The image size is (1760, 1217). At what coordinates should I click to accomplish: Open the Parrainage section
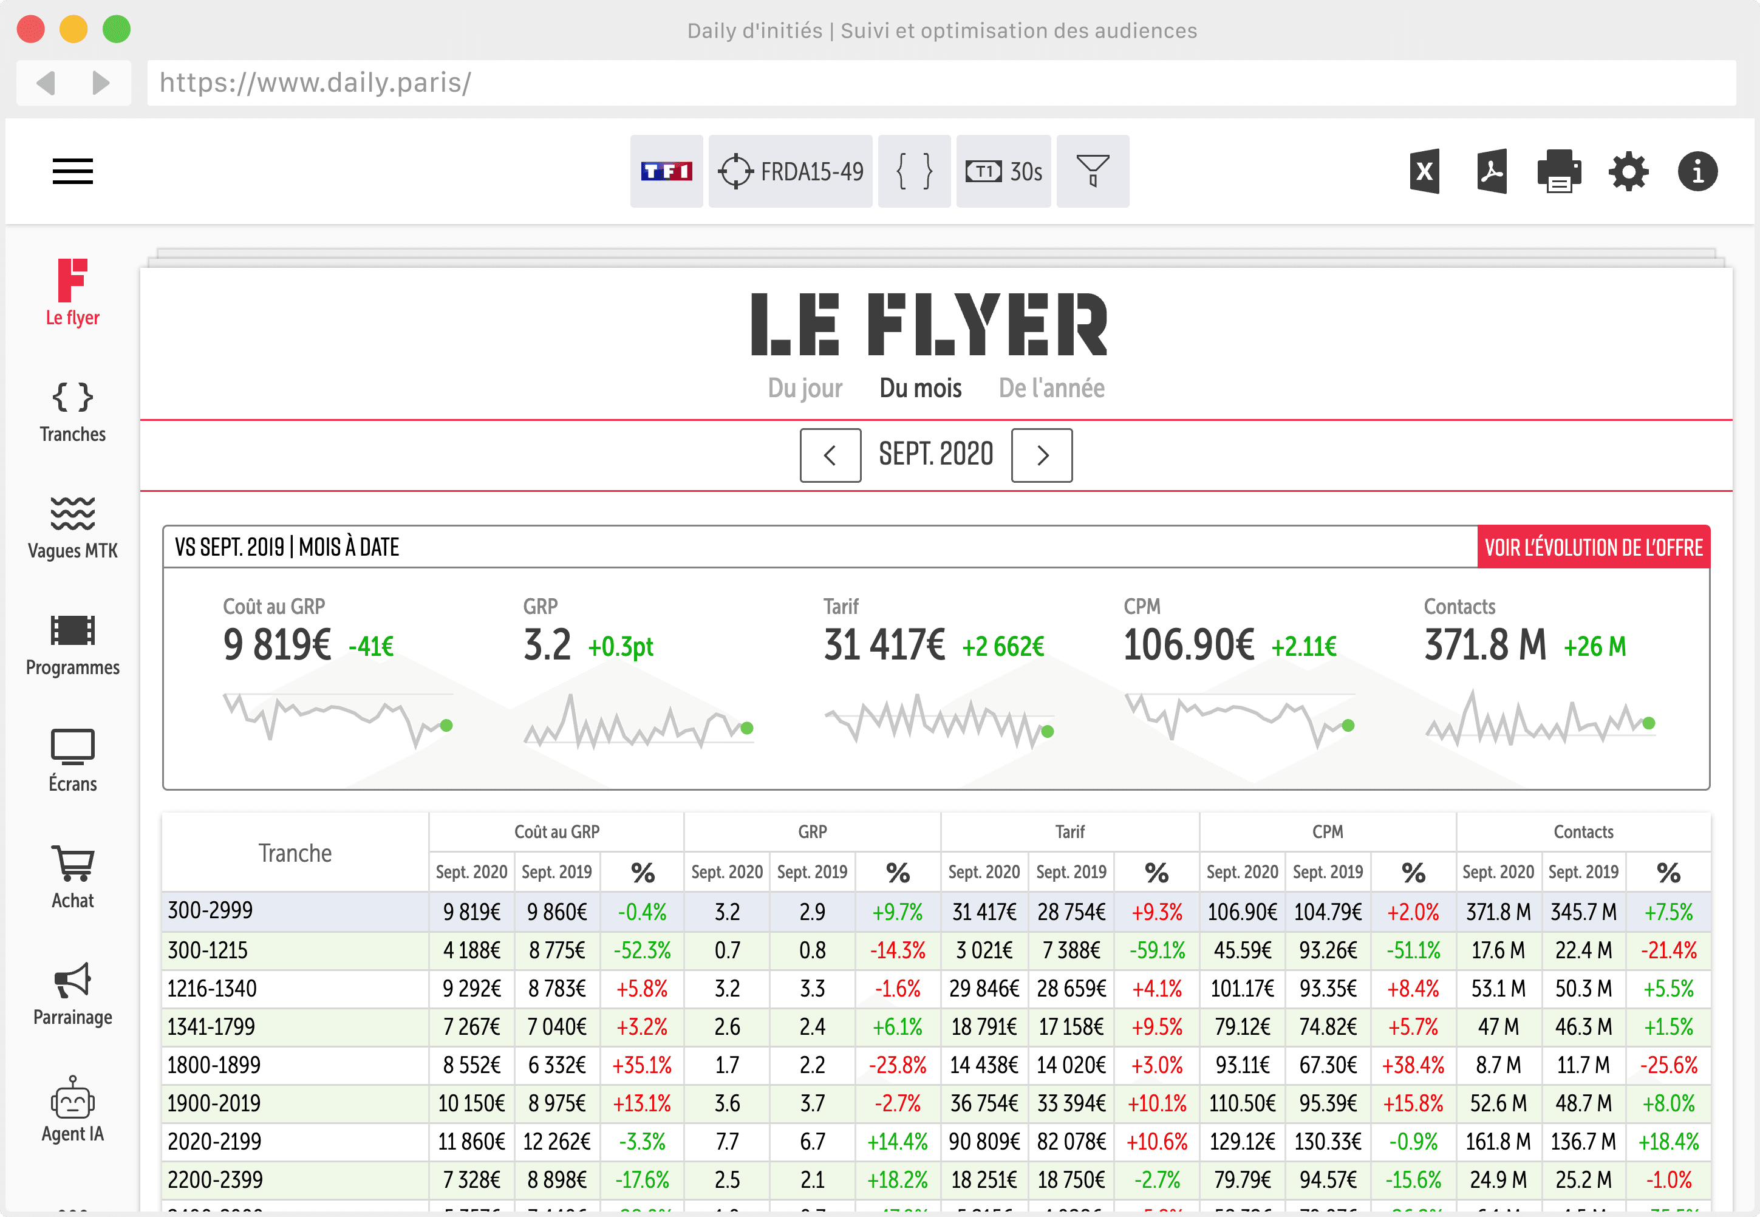coord(72,994)
